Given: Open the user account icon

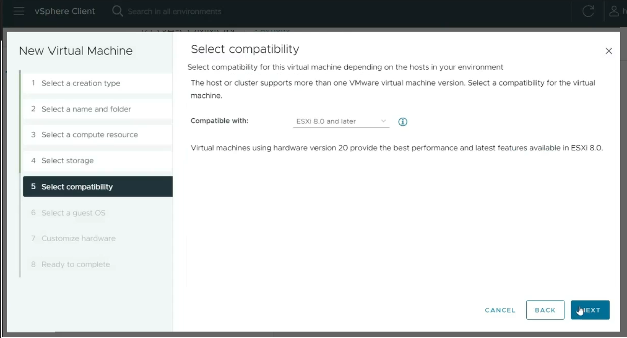Looking at the screenshot, I should [x=614, y=11].
